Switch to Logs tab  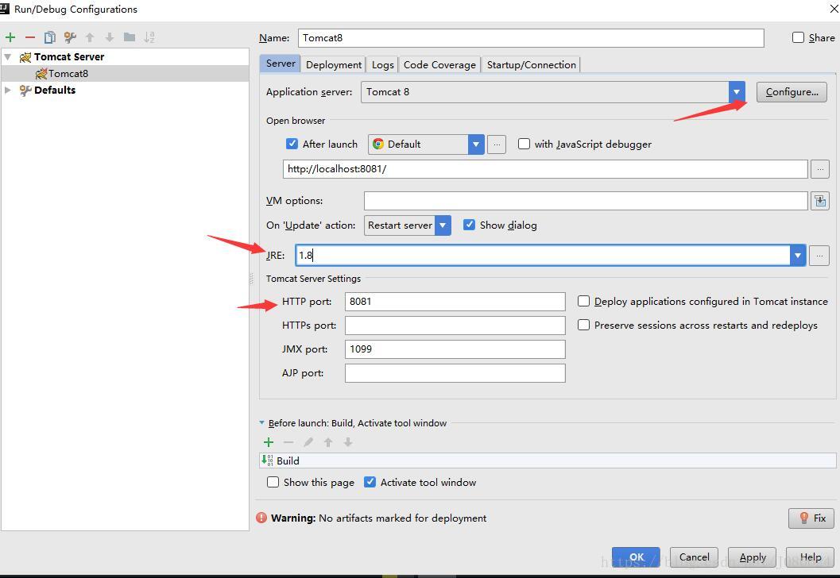[x=382, y=65]
